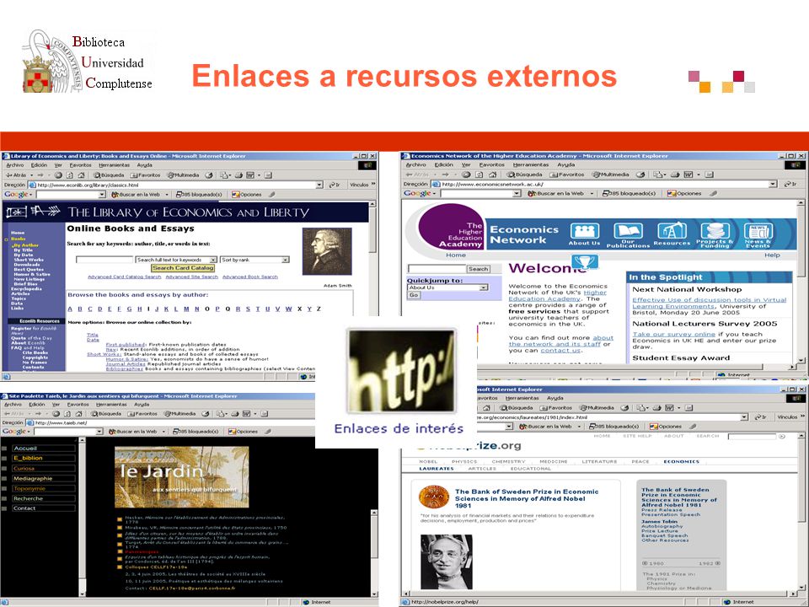Open Prize Lecture link for James Tobin
Image resolution: width=809 pixels, height=607 pixels.
tap(659, 531)
